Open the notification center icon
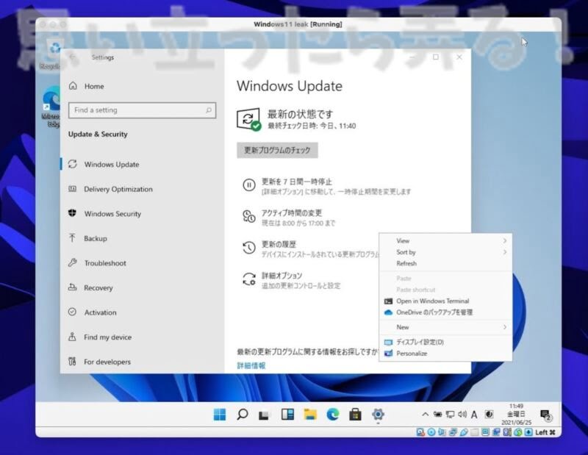This screenshot has width=588, height=455. click(x=545, y=415)
